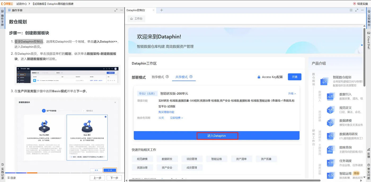Minimize the 操作手册 panel
The image size is (371, 182).
(x=121, y=10)
